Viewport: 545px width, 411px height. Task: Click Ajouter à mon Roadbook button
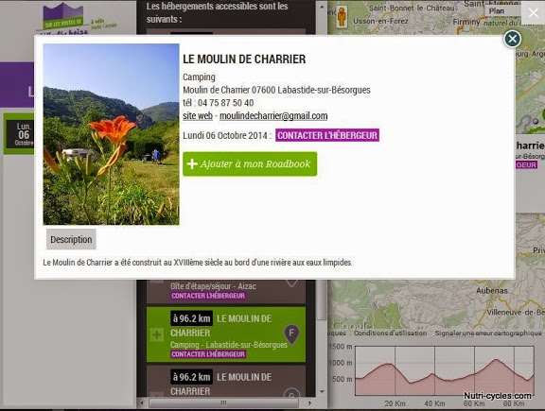[x=250, y=163]
